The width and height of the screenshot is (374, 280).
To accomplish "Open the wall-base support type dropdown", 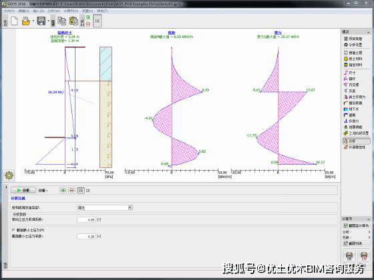I will coord(104,207).
